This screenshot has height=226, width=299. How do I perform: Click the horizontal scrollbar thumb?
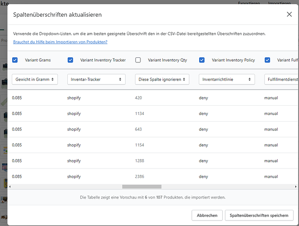pos(141,186)
